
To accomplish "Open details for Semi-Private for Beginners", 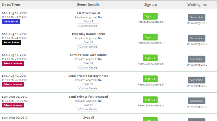I will point(88,88).
